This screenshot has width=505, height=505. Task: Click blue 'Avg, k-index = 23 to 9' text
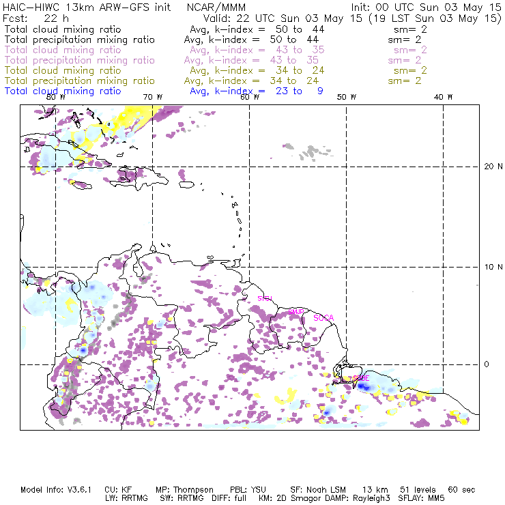coord(257,91)
